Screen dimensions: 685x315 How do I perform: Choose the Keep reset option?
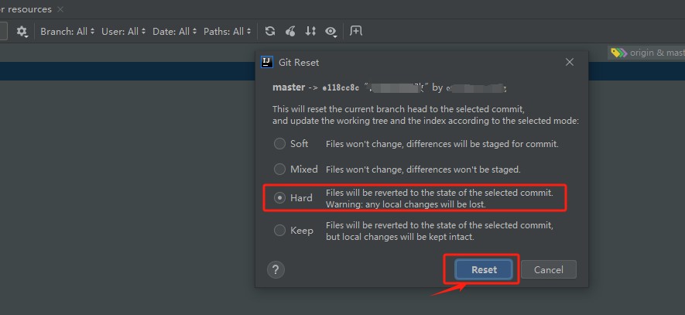point(279,231)
